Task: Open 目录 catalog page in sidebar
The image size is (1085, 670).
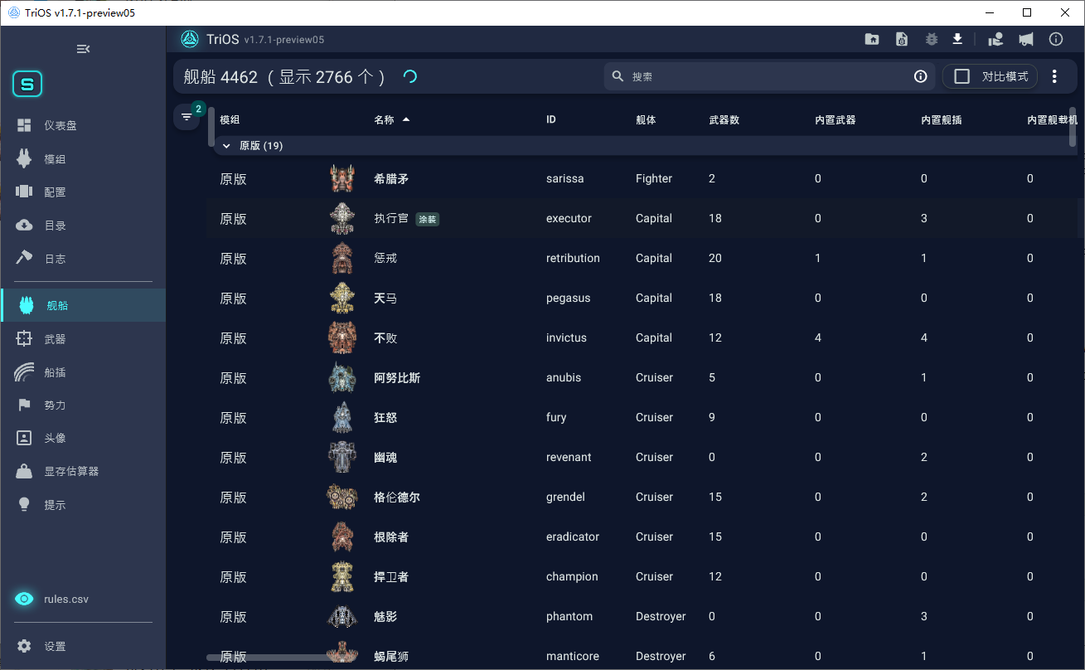Action: 83,225
